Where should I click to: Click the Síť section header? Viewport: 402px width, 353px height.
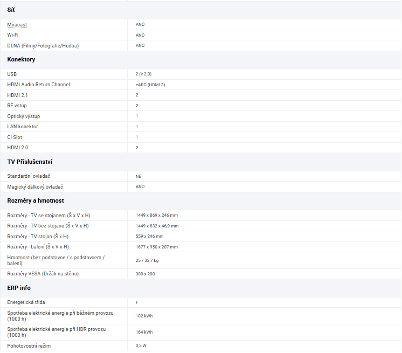[x=11, y=10]
